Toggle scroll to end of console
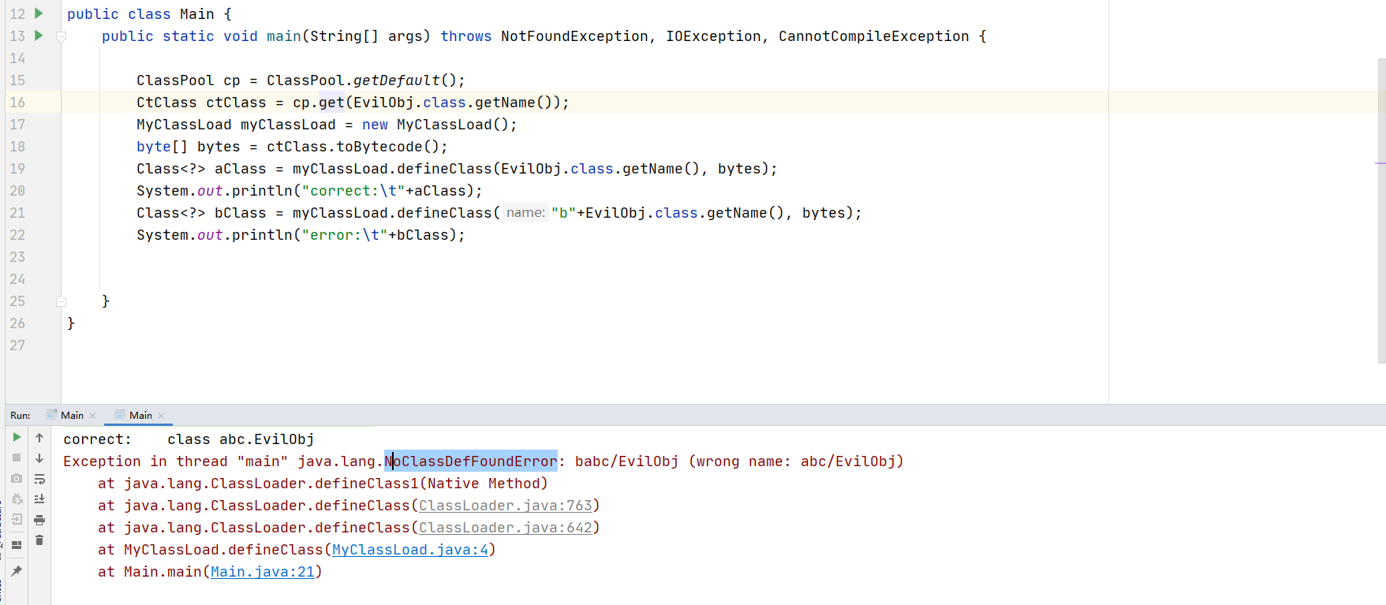Viewport: 1386px width, 605px height. pyautogui.click(x=39, y=499)
